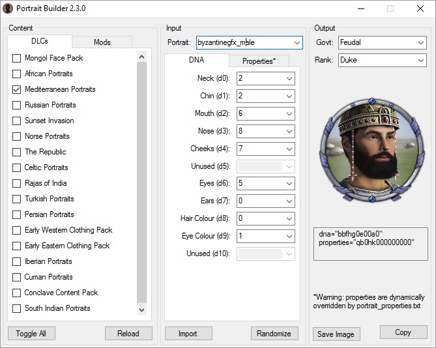
Task: Enable Cuman Portraits checkbox
Action: click(17, 277)
